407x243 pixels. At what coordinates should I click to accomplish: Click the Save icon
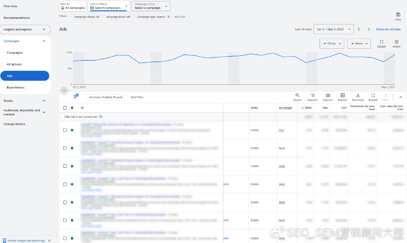tap(398, 16)
